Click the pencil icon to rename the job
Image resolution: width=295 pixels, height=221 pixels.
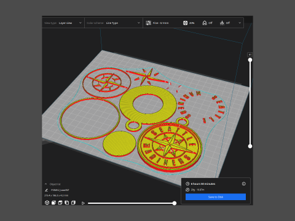coord(46,190)
